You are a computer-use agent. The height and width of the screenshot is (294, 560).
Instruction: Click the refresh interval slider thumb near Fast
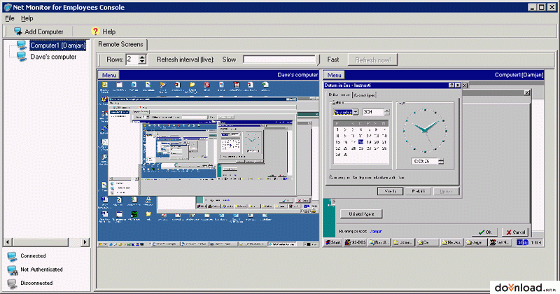tap(318, 59)
